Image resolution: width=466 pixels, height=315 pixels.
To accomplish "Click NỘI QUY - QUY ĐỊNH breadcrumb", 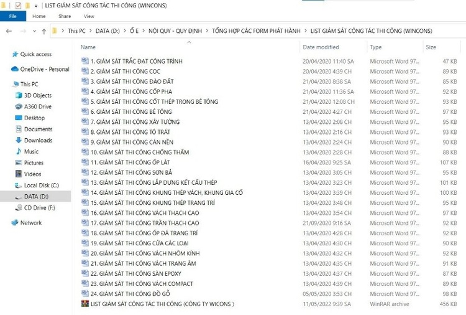I will 175,31.
